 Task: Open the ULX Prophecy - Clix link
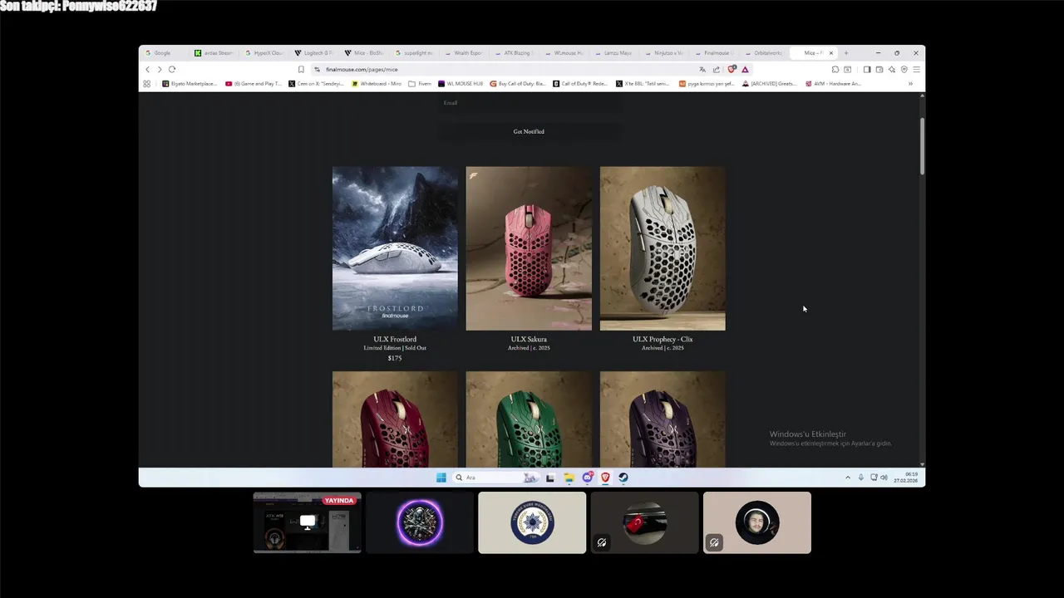663,339
